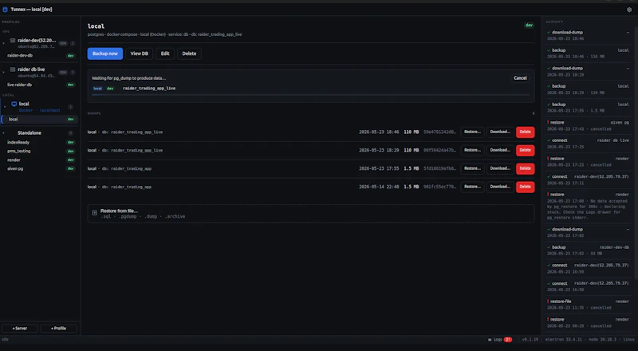Click red error marker on restore aiven pg
Screen dimensions: 638x351
coord(548,122)
